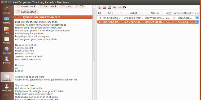Click the Load playlist folder icon
The height and width of the screenshot is (100, 201).
[104, 7]
